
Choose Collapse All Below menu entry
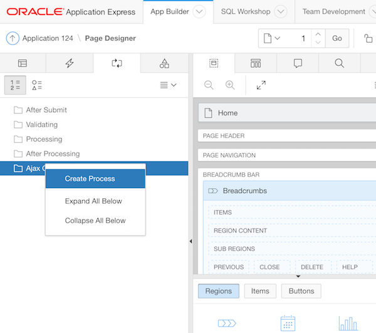pyautogui.click(x=95, y=221)
